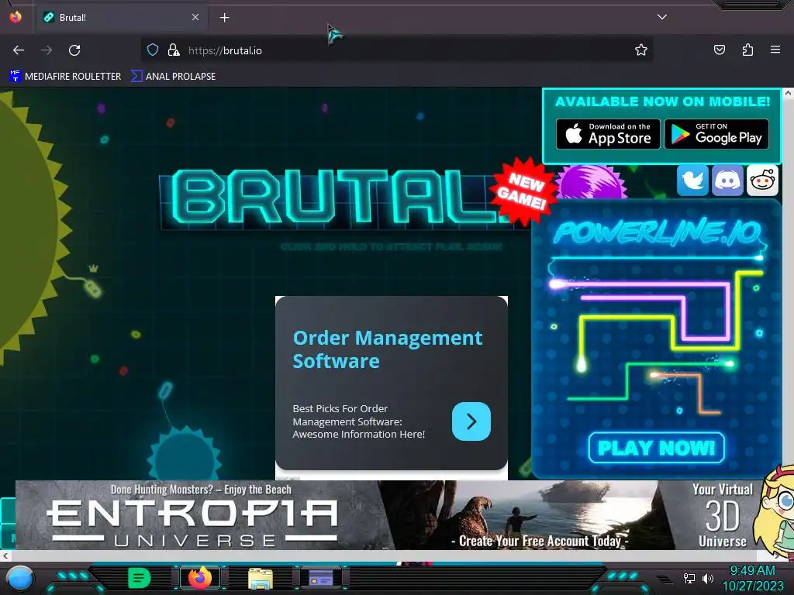Open File Explorer from taskbar
This screenshot has width=794, height=595.
[261, 578]
